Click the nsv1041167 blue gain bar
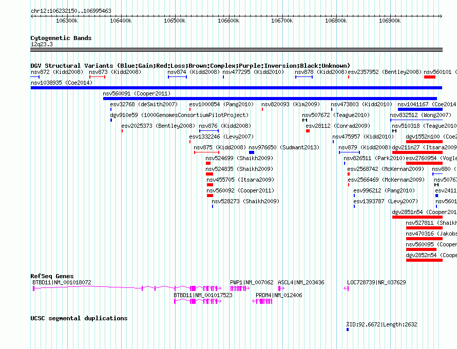Viewport: 457px width, 349px height. tap(420, 109)
